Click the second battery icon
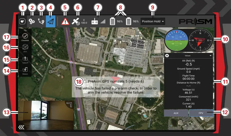Image resolution: width=231 pixels, height=136 pixels. (x=128, y=21)
